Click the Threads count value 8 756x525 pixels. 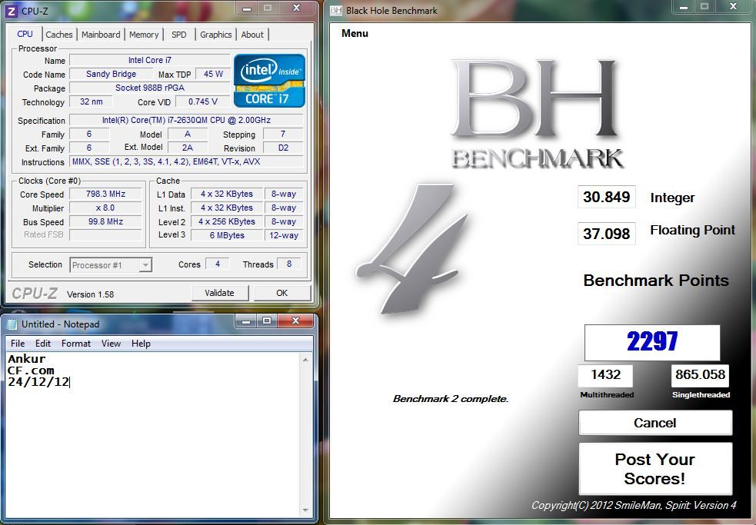pyautogui.click(x=289, y=264)
